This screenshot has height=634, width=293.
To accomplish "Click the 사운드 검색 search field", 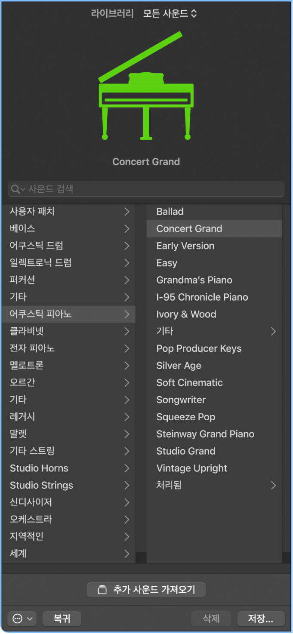I will tap(146, 189).
